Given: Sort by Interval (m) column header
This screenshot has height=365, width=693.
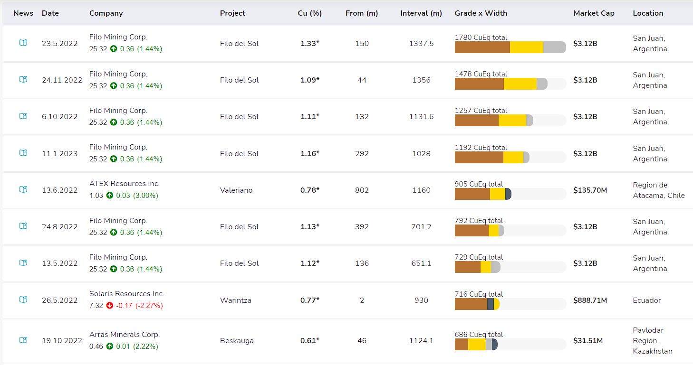Looking at the screenshot, I should click(x=421, y=13).
